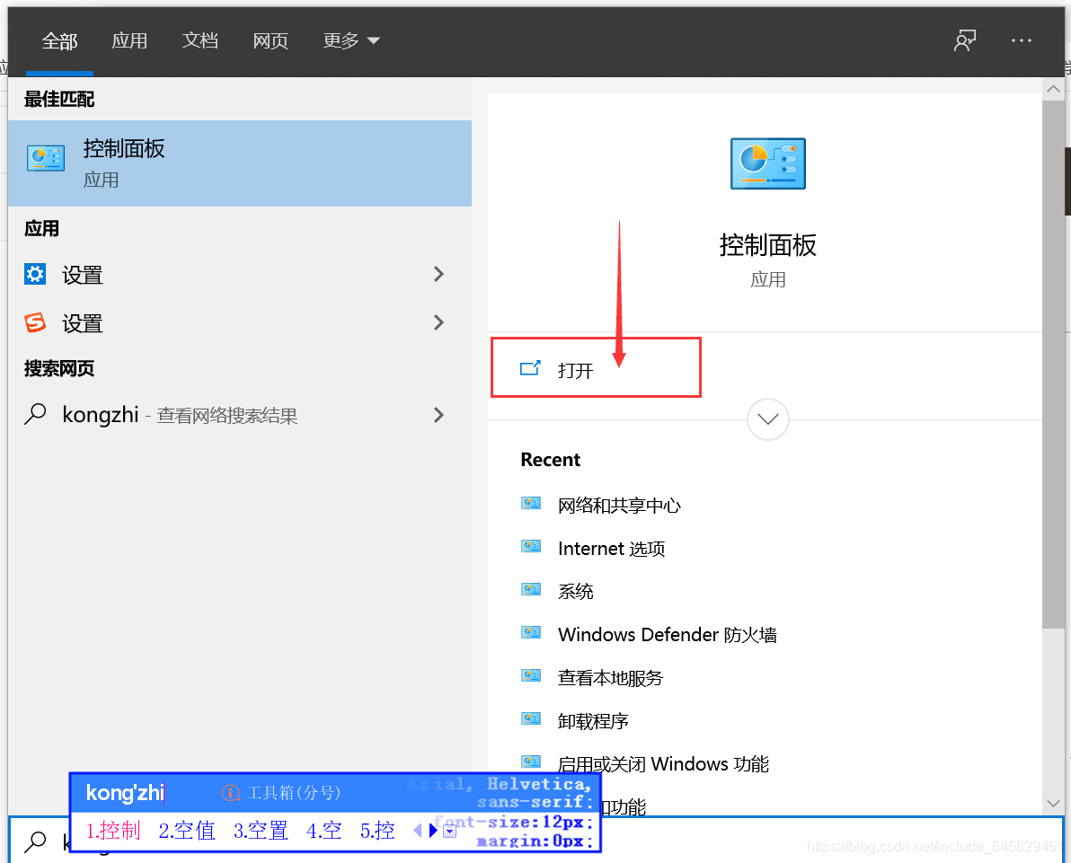The image size is (1071, 863).
Task: Expand the kongzhi web search arrow
Action: pos(438,414)
